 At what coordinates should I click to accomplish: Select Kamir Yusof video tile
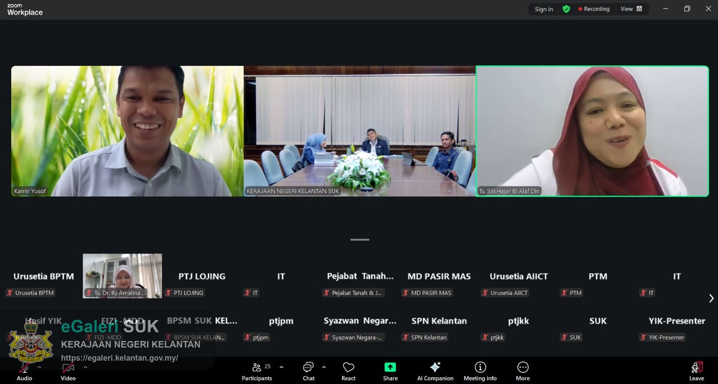(x=127, y=131)
